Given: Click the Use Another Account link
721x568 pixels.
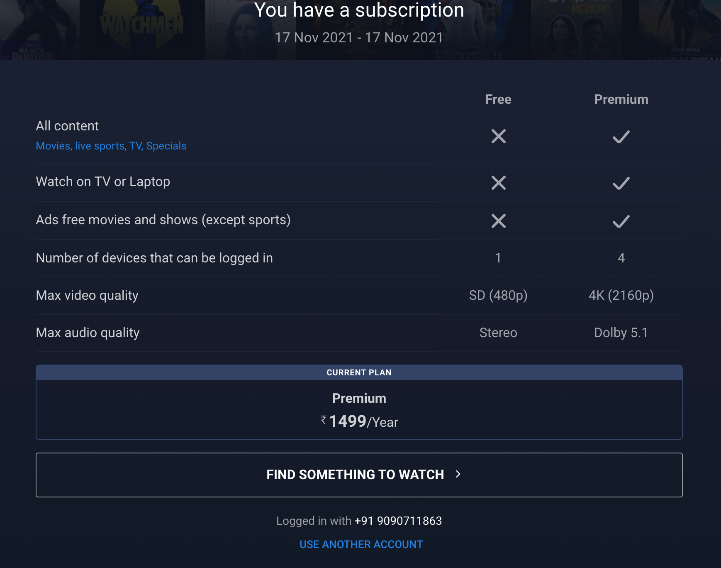Looking at the screenshot, I should (361, 544).
